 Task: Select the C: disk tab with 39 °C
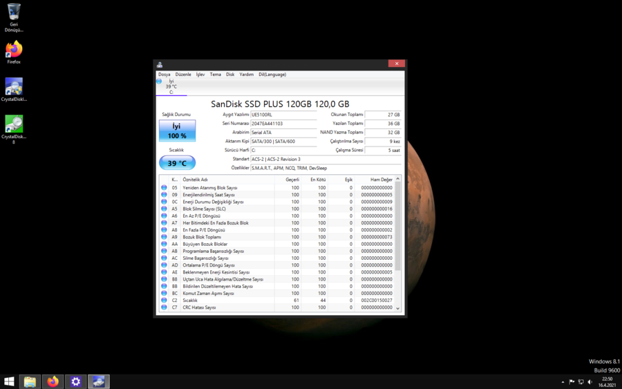pyautogui.click(x=171, y=86)
